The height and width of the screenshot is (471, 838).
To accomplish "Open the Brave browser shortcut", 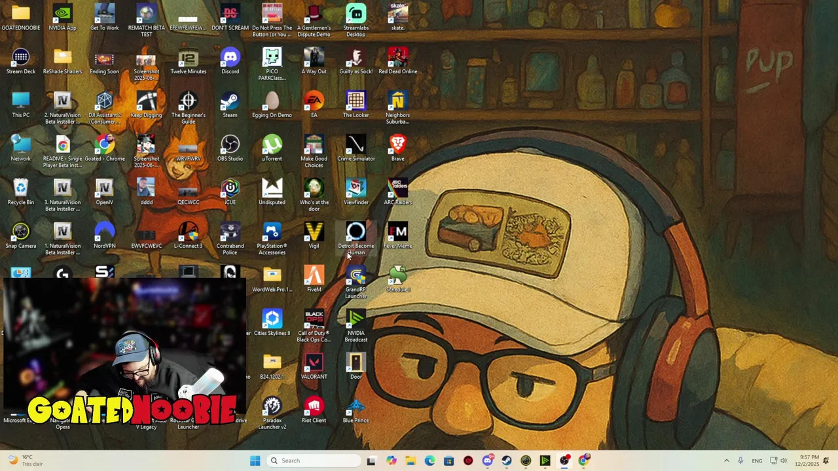I will click(397, 148).
